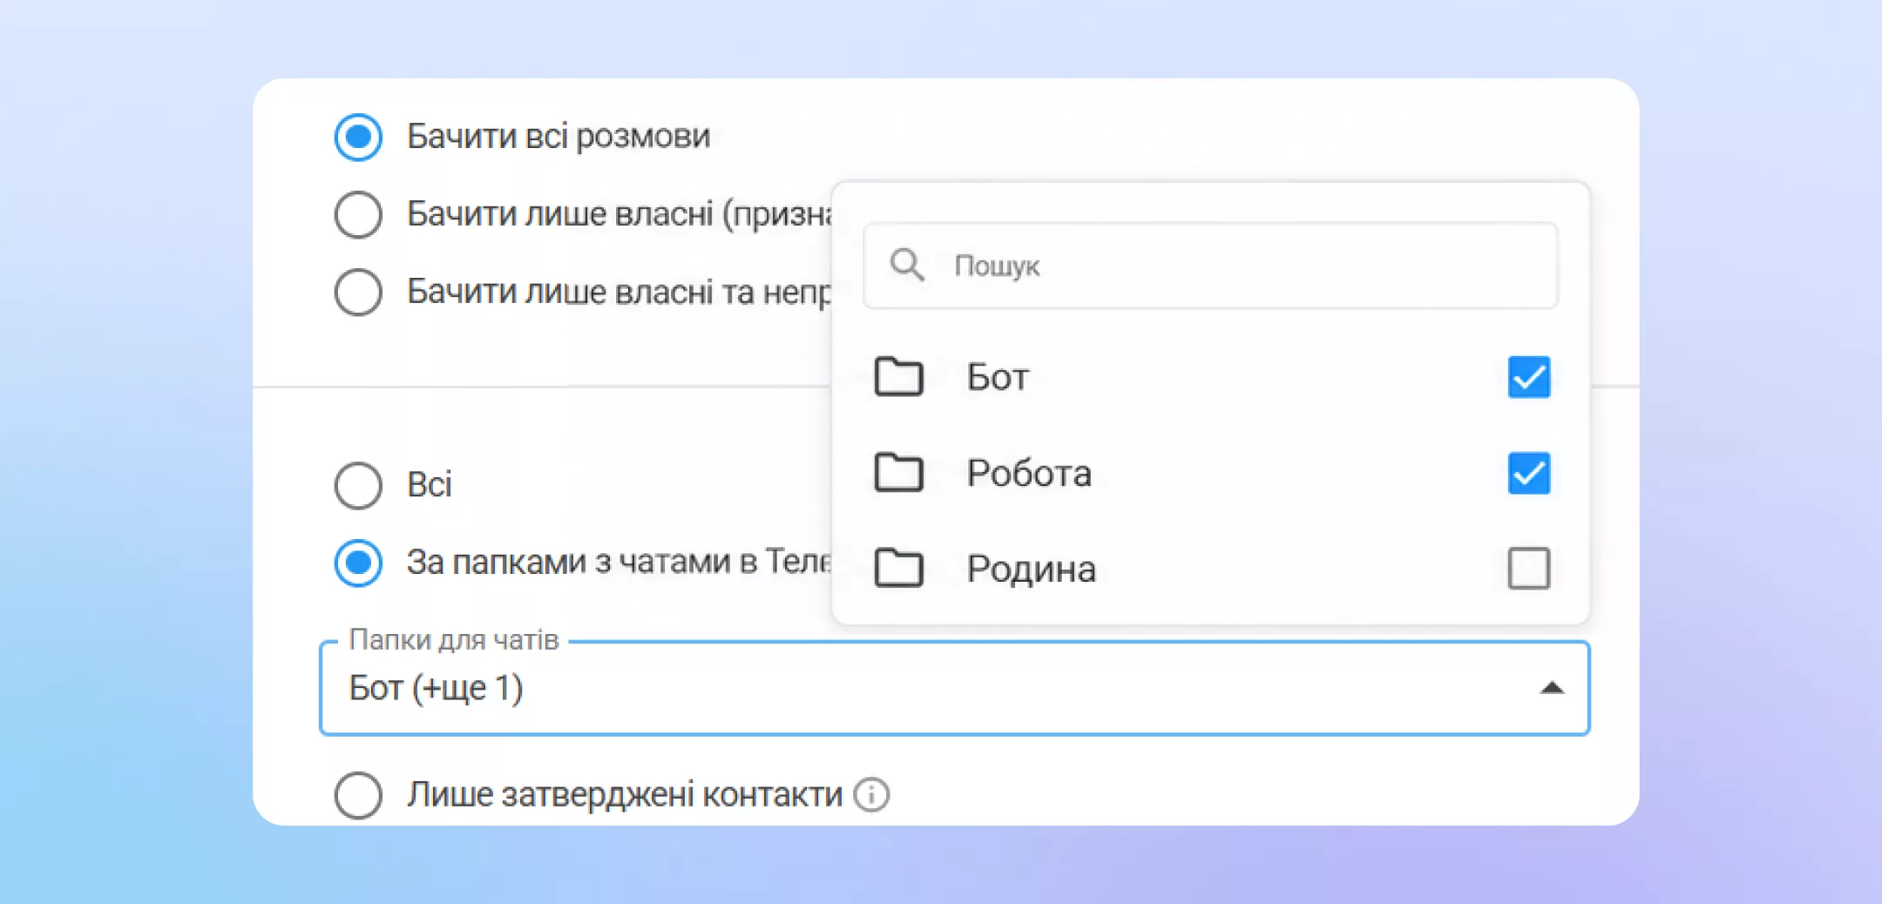This screenshot has height=904, width=1882.
Task: Uncheck the Бот folder checkbox
Action: (1529, 377)
